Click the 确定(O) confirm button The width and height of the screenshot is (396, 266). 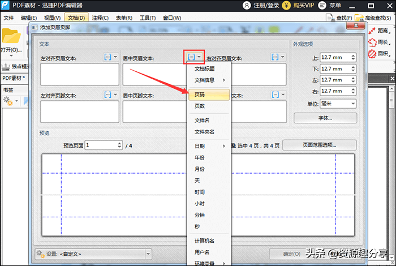click(292, 254)
